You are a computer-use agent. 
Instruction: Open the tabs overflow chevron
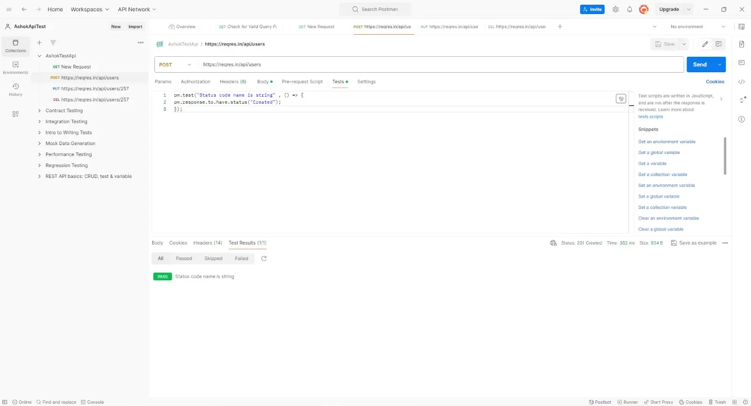point(655,27)
